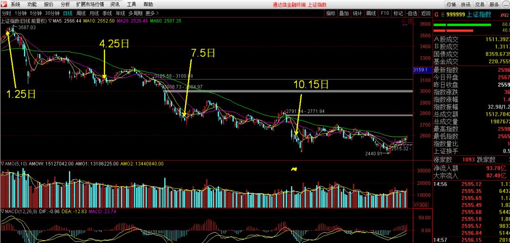
Task: Click the 999999 上证指数 quote title
Action: click(x=469, y=14)
